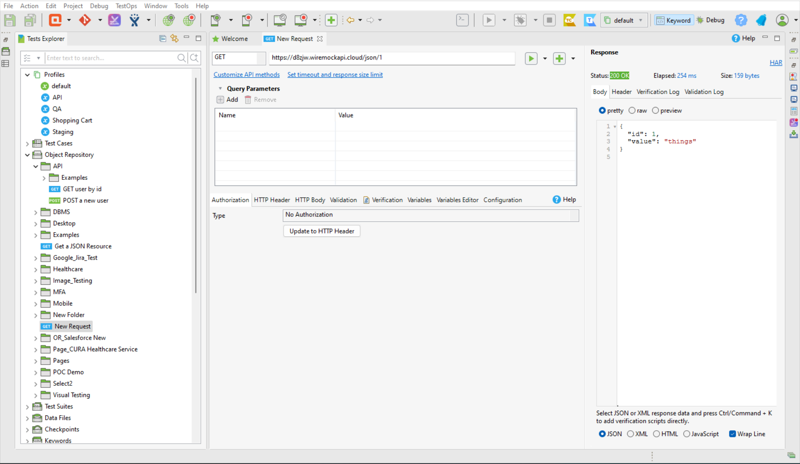Click the Tests Explorer vertical scrollbar
This screenshot has height=464, width=800.
[x=196, y=185]
